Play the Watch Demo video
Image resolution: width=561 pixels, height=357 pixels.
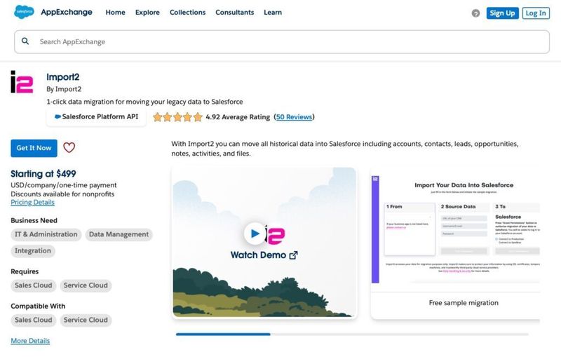tap(255, 234)
